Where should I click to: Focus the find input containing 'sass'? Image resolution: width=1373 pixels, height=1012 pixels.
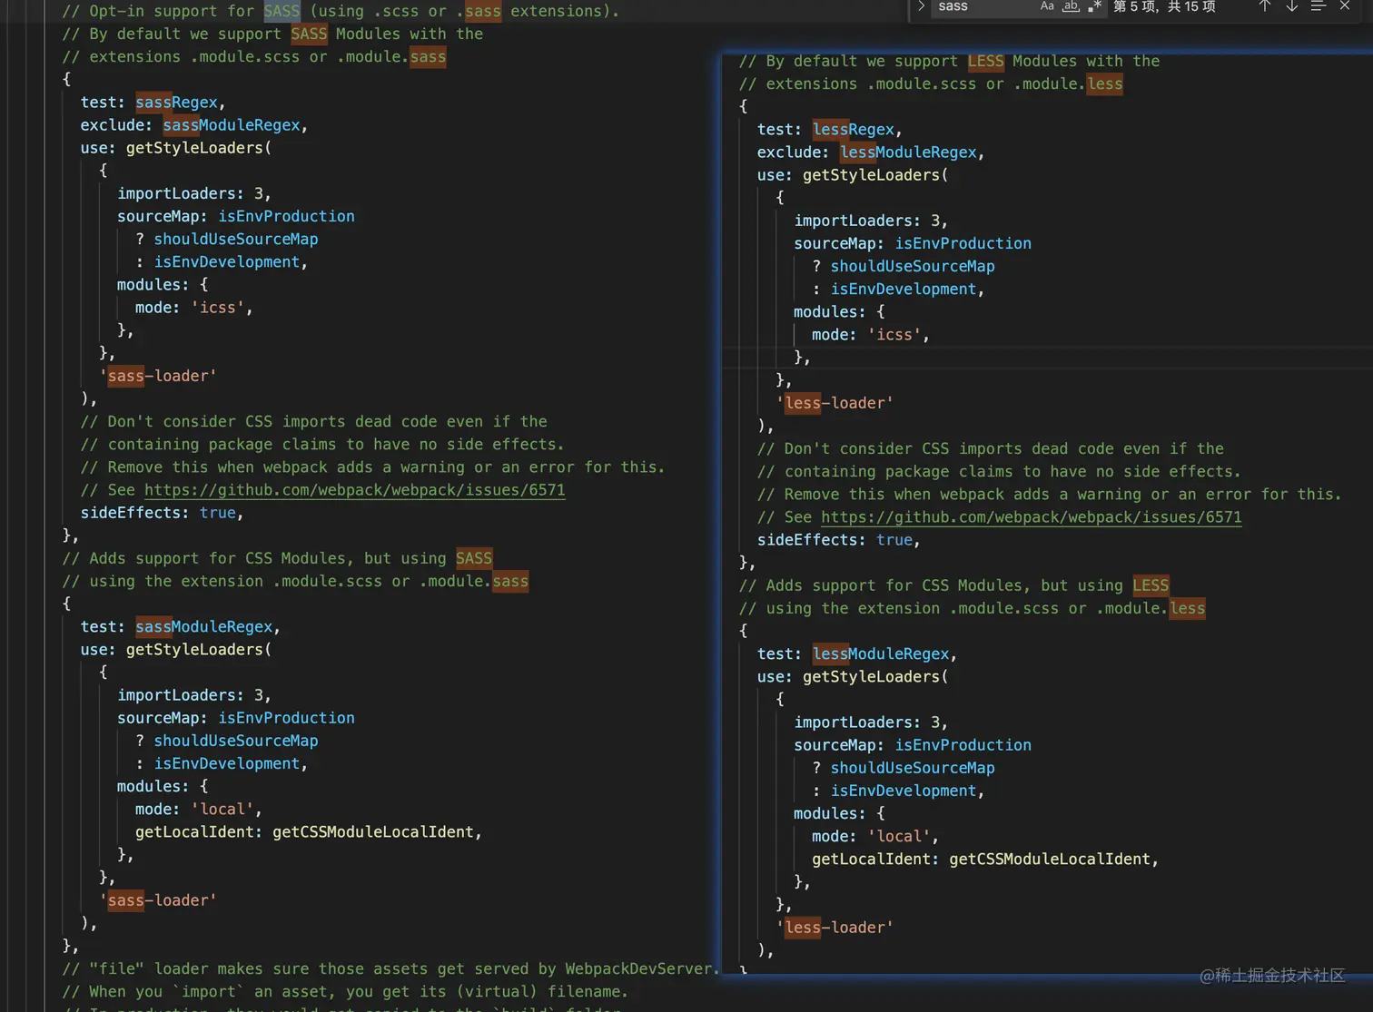[x=984, y=6]
